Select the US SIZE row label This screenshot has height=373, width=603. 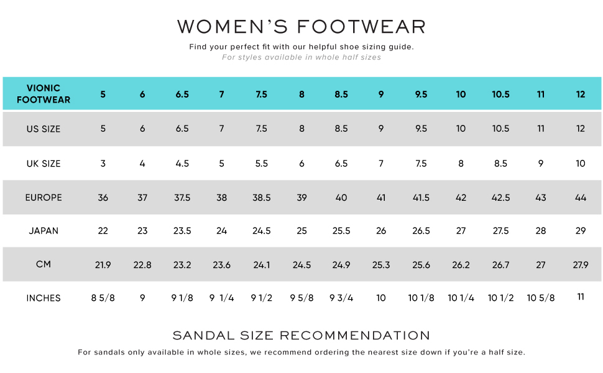point(44,129)
